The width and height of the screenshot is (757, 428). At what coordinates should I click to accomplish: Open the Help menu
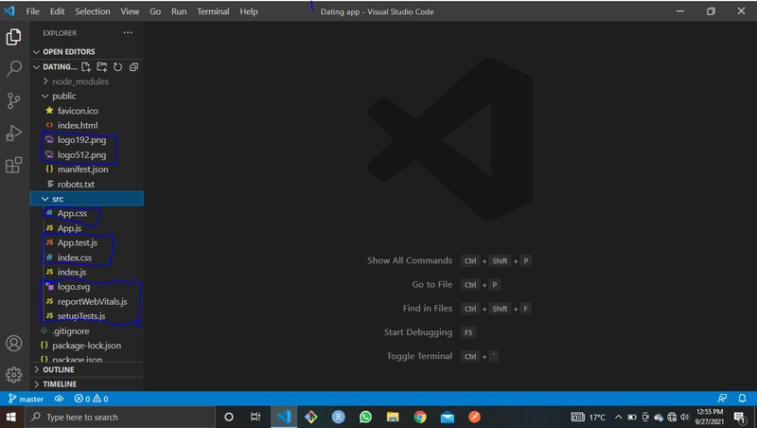click(x=249, y=11)
